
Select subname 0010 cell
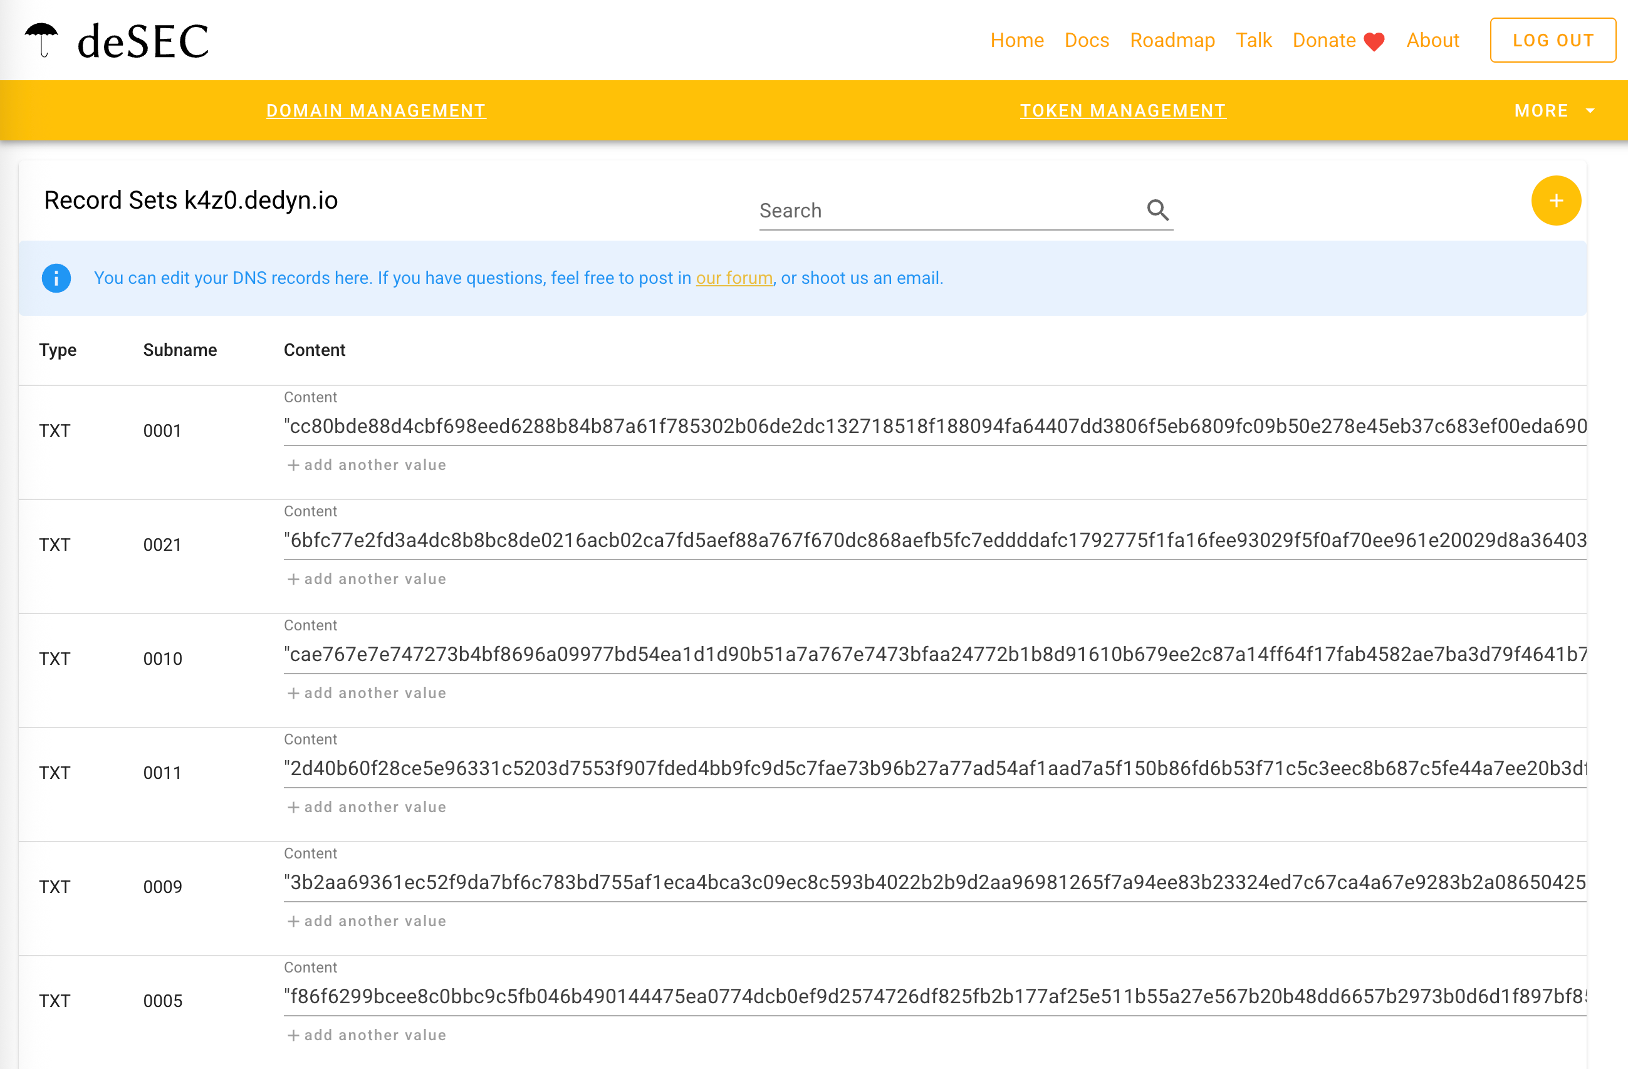pyautogui.click(x=163, y=659)
